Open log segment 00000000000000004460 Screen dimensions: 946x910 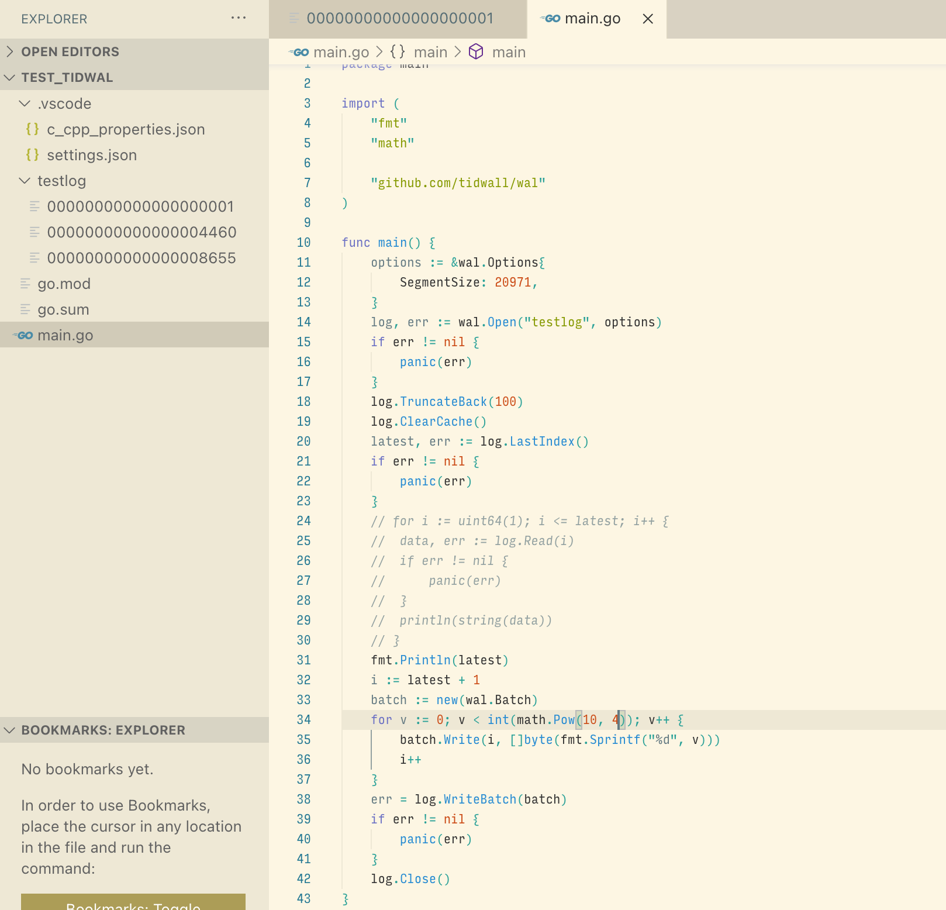141,232
